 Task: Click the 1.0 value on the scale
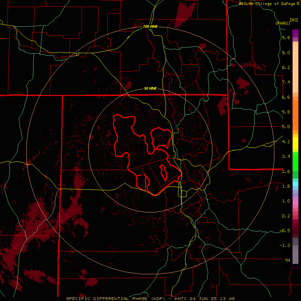pyautogui.click(x=286, y=201)
